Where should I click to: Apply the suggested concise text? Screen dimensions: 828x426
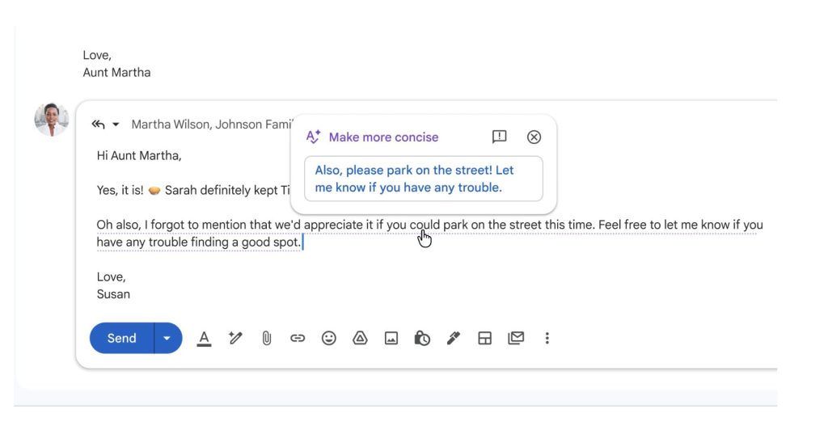(423, 179)
